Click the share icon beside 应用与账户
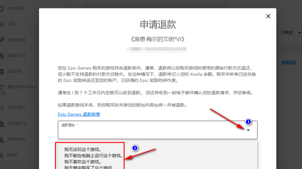Screen dimensions: 302x169 2,108
